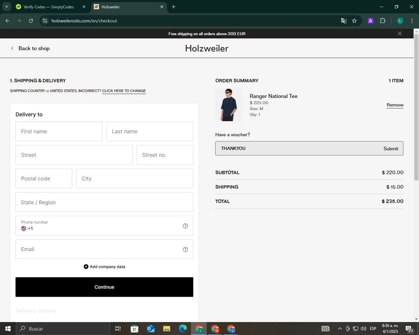The width and height of the screenshot is (419, 335).
Task: Reload the checkout page
Action: (x=31, y=21)
